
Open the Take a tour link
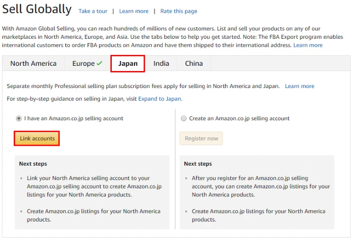tap(92, 11)
